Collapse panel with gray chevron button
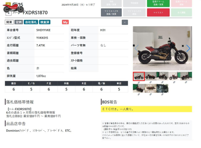The image size is (201, 148). (x=125, y=23)
